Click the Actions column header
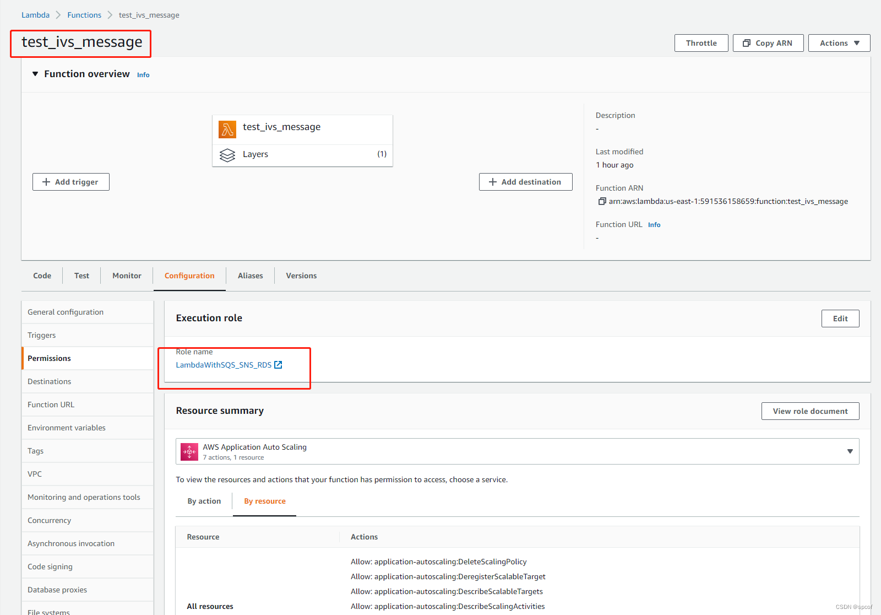The width and height of the screenshot is (881, 615). click(x=364, y=537)
